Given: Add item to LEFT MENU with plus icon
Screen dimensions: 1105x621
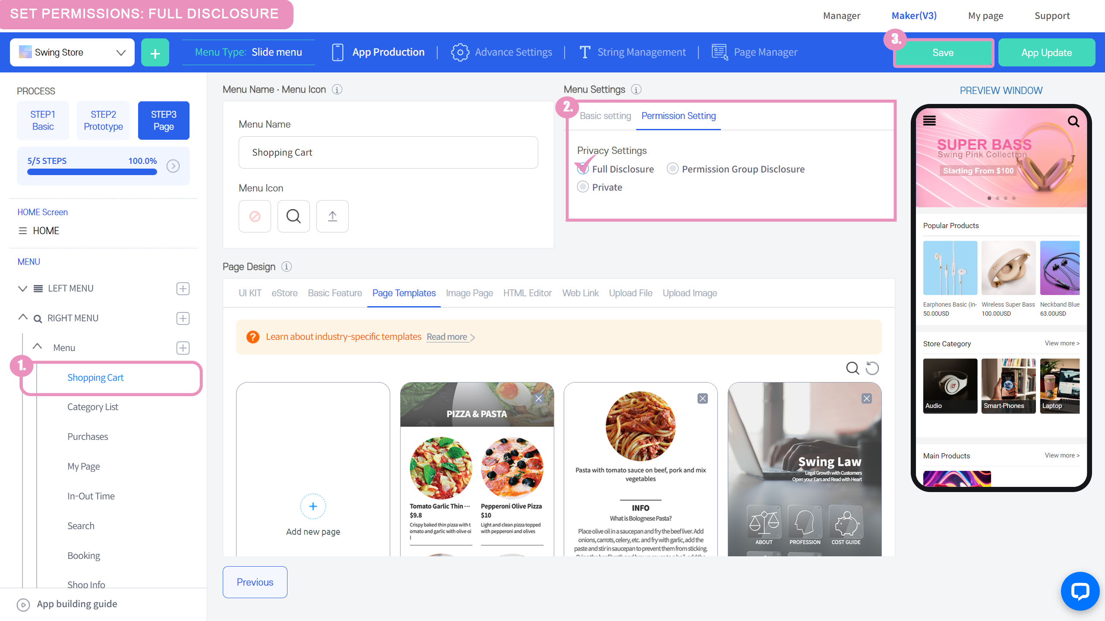Looking at the screenshot, I should point(183,289).
